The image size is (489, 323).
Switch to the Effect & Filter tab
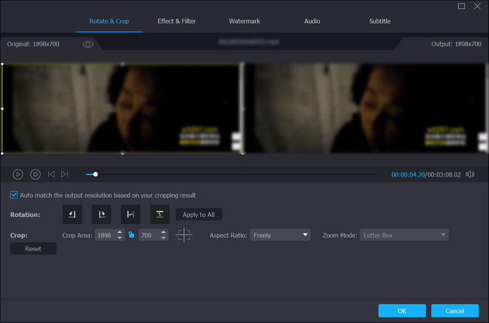(x=177, y=21)
